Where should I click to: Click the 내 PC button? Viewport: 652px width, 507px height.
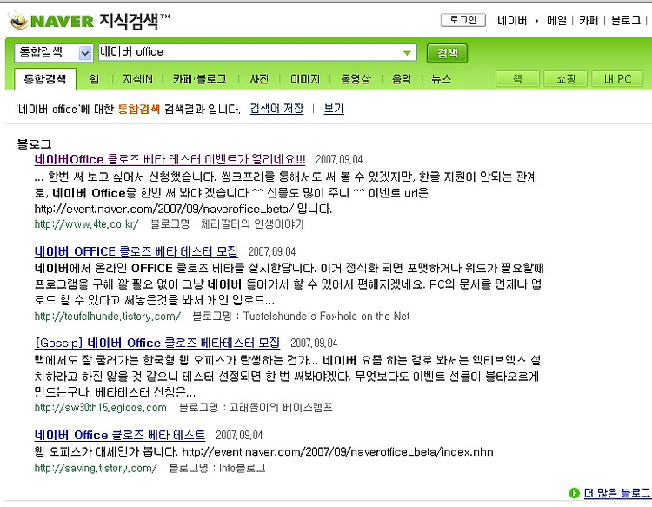pyautogui.click(x=617, y=79)
